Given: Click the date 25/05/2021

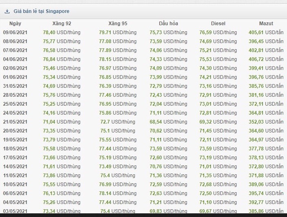Looking at the screenshot, I should (x=15, y=104).
